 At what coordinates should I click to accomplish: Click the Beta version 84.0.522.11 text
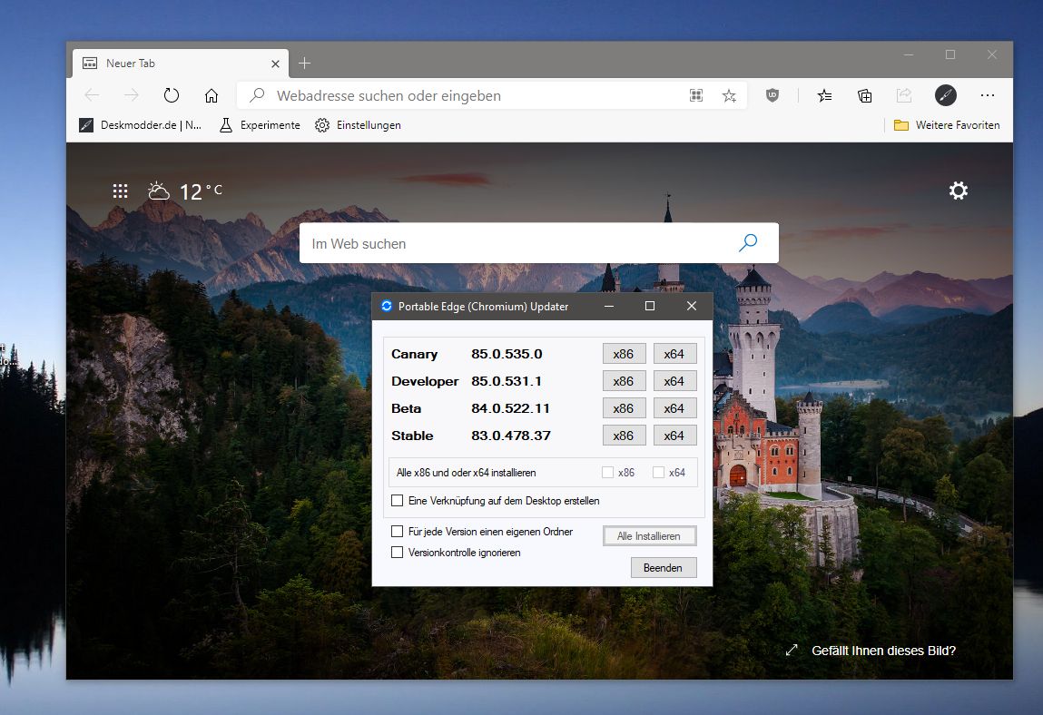[510, 408]
